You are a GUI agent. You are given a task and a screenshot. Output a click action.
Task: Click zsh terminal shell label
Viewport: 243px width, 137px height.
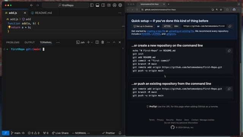80,42
